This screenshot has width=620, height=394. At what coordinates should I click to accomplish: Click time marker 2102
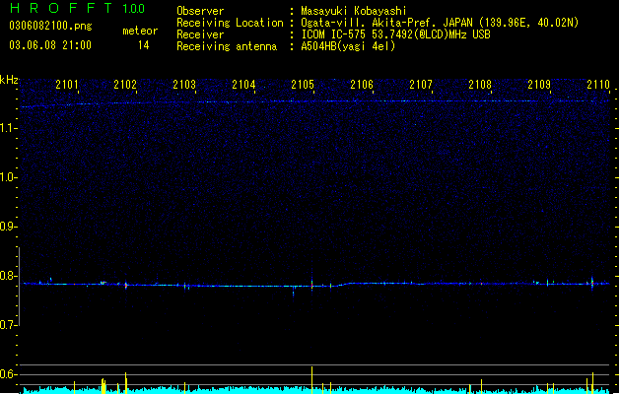click(125, 85)
